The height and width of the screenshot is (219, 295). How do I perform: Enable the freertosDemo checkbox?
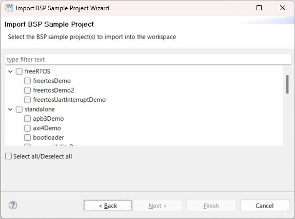click(27, 81)
